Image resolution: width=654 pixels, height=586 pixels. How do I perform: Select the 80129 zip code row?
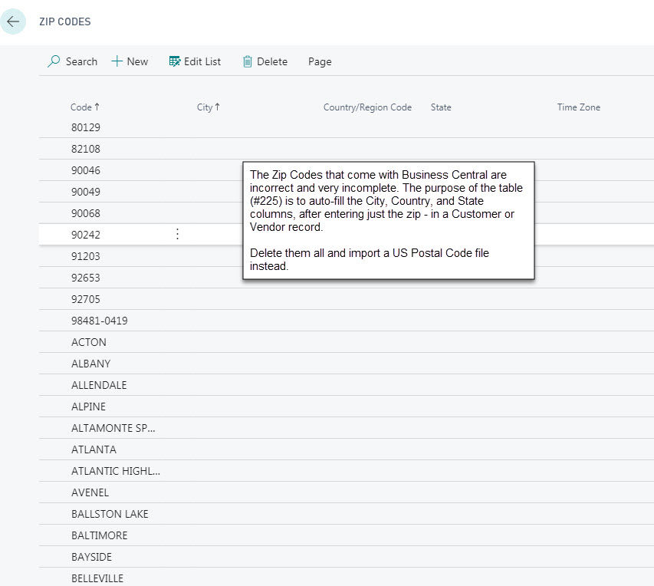coord(86,127)
